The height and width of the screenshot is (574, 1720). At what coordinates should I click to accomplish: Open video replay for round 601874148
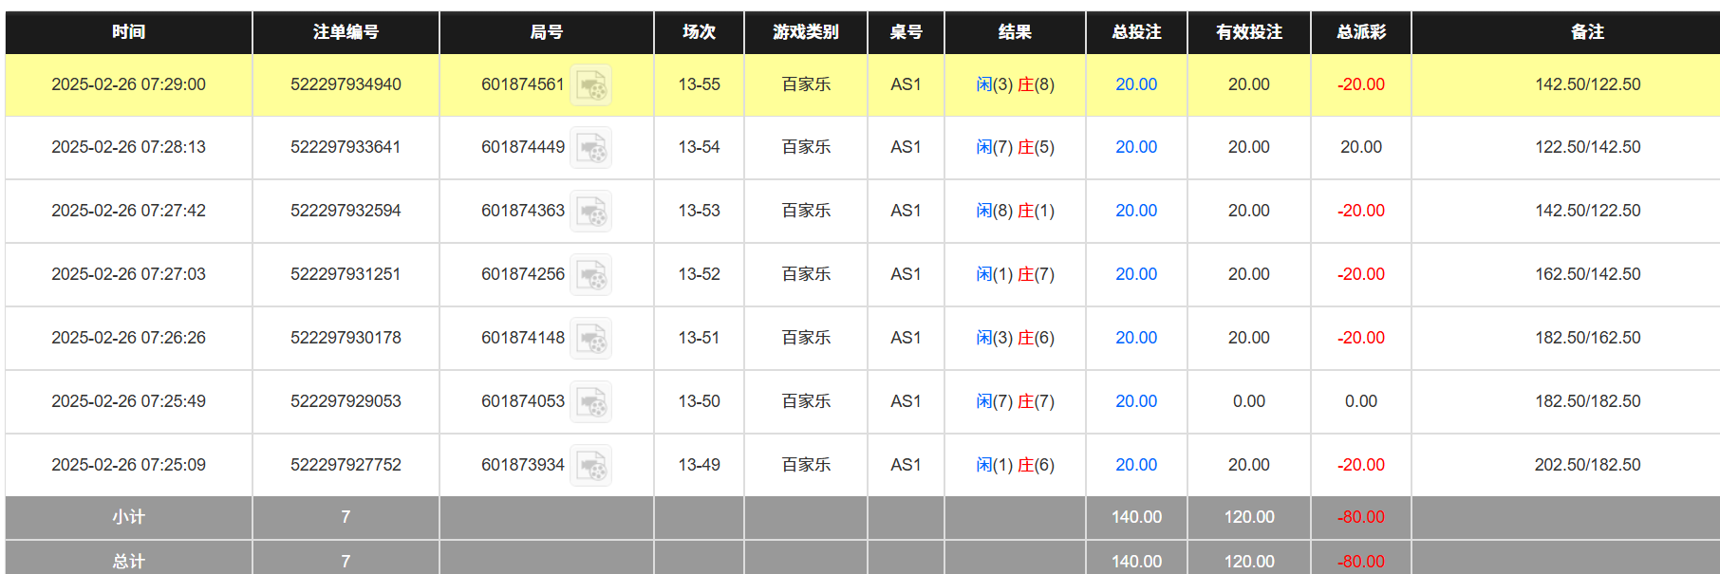point(591,338)
